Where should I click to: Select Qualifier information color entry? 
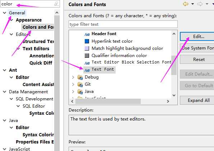(x=119, y=56)
